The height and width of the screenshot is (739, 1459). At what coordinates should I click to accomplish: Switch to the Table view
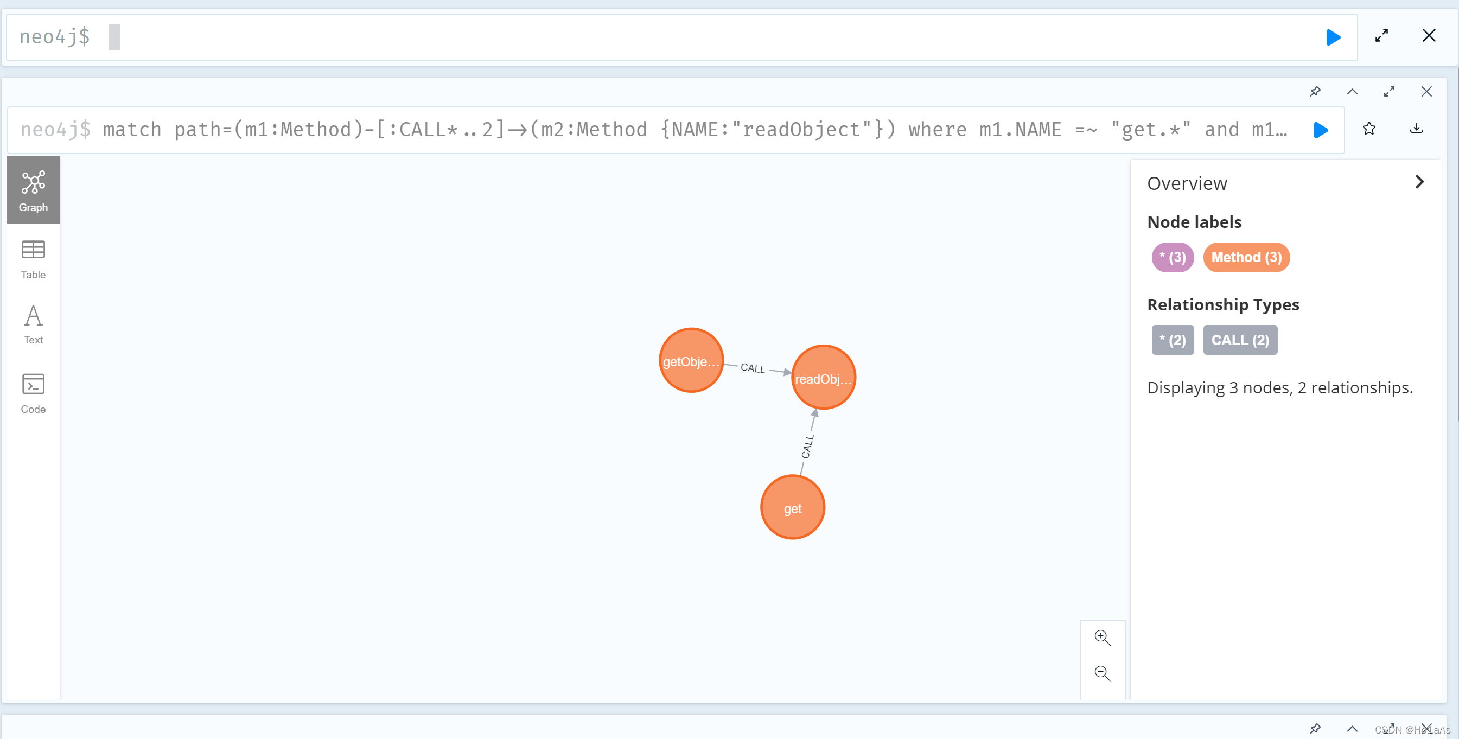tap(33, 259)
